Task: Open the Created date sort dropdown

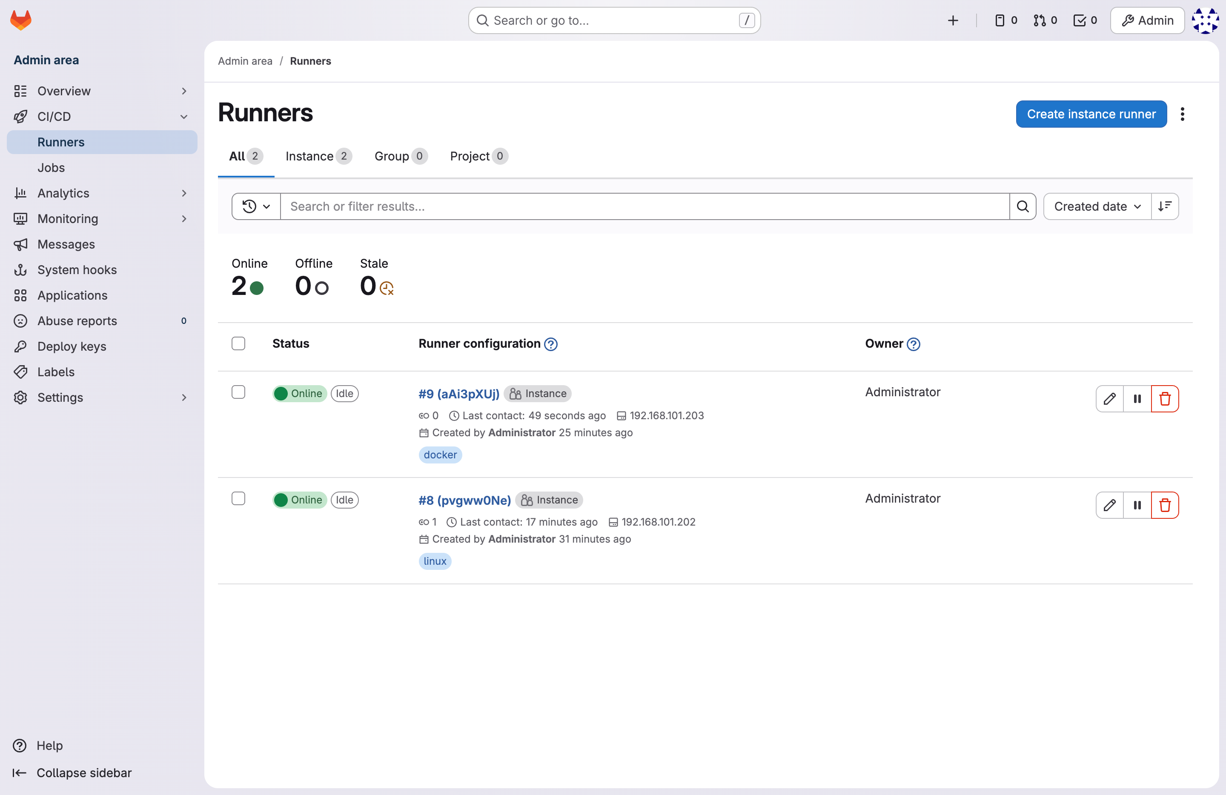Action: [x=1097, y=206]
